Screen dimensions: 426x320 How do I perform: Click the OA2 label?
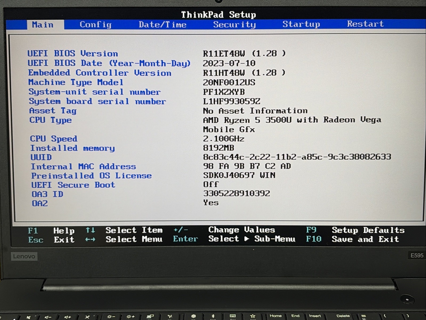[40, 203]
